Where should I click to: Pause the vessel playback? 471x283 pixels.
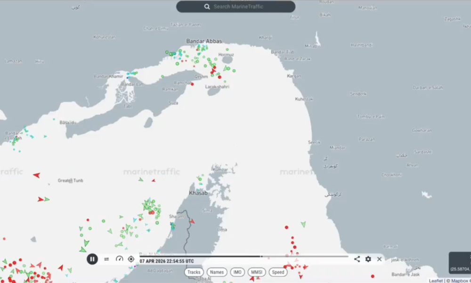[x=92, y=259]
